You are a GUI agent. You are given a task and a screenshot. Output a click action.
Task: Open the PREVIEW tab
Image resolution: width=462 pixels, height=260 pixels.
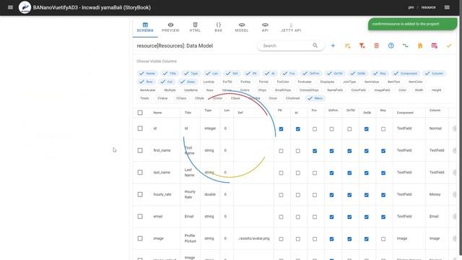[x=170, y=27]
